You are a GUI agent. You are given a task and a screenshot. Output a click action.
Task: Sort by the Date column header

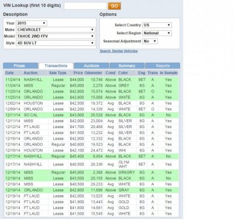(x=9, y=73)
